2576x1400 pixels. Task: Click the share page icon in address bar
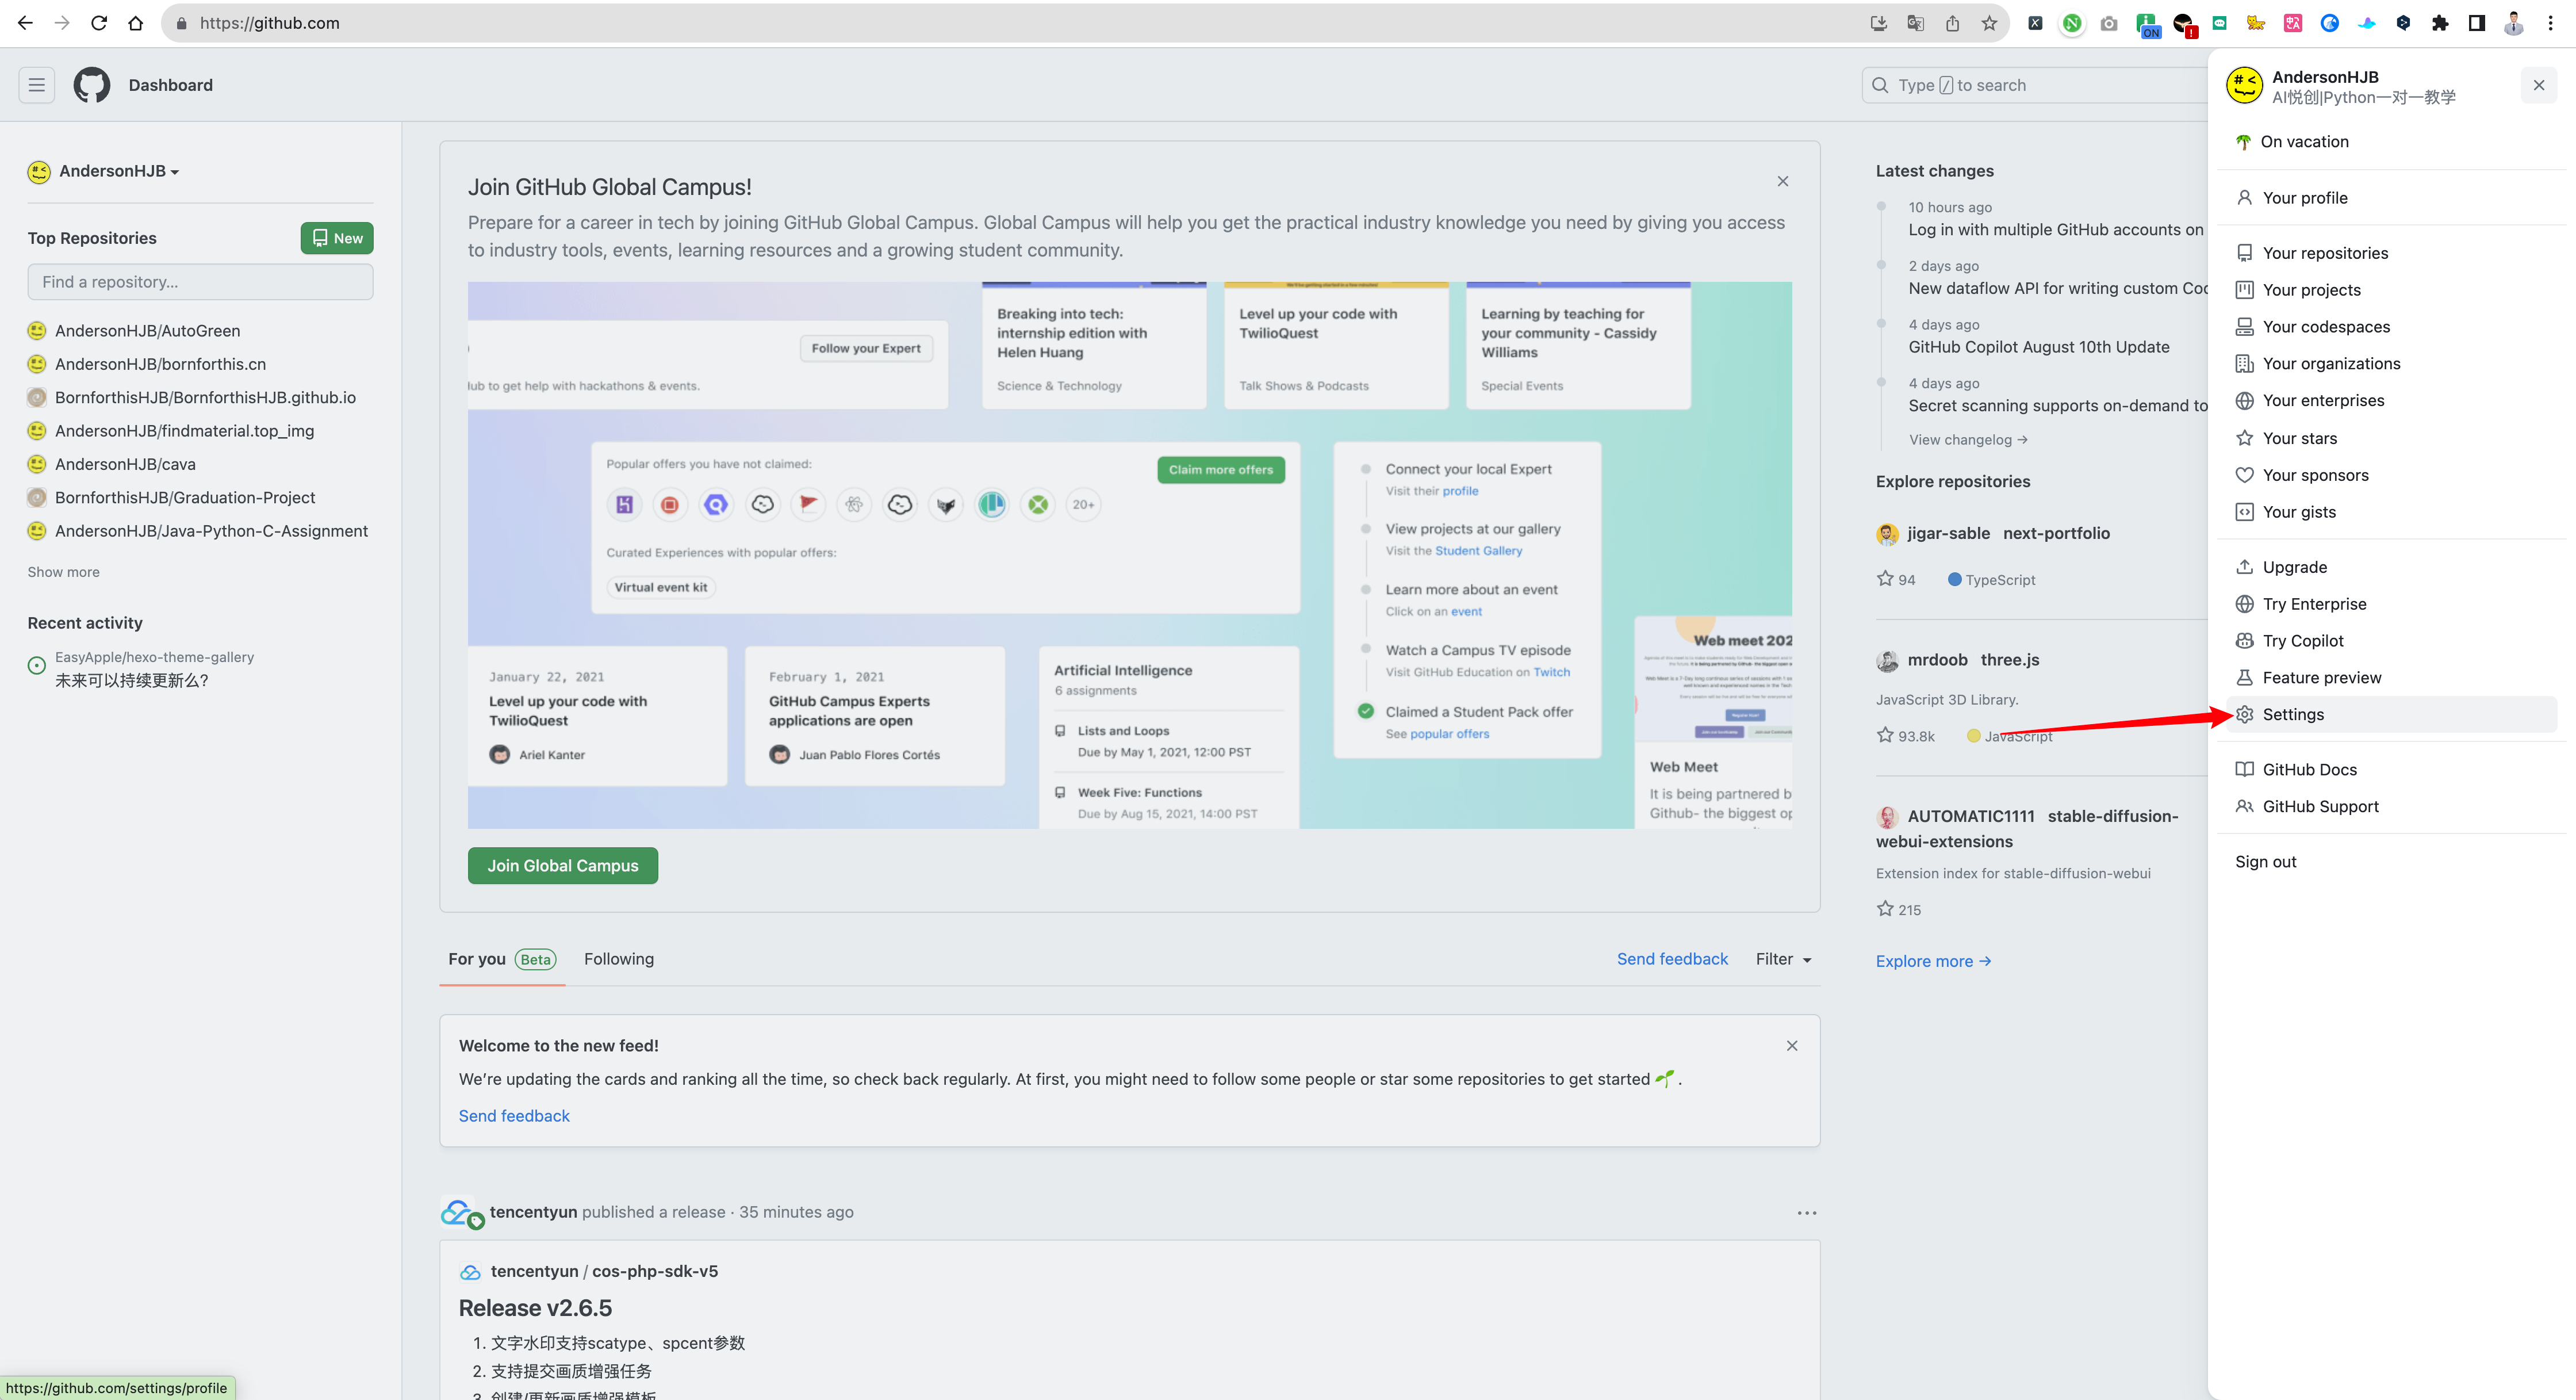click(1952, 23)
